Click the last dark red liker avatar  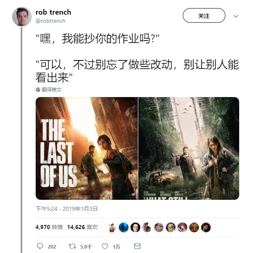(206, 227)
